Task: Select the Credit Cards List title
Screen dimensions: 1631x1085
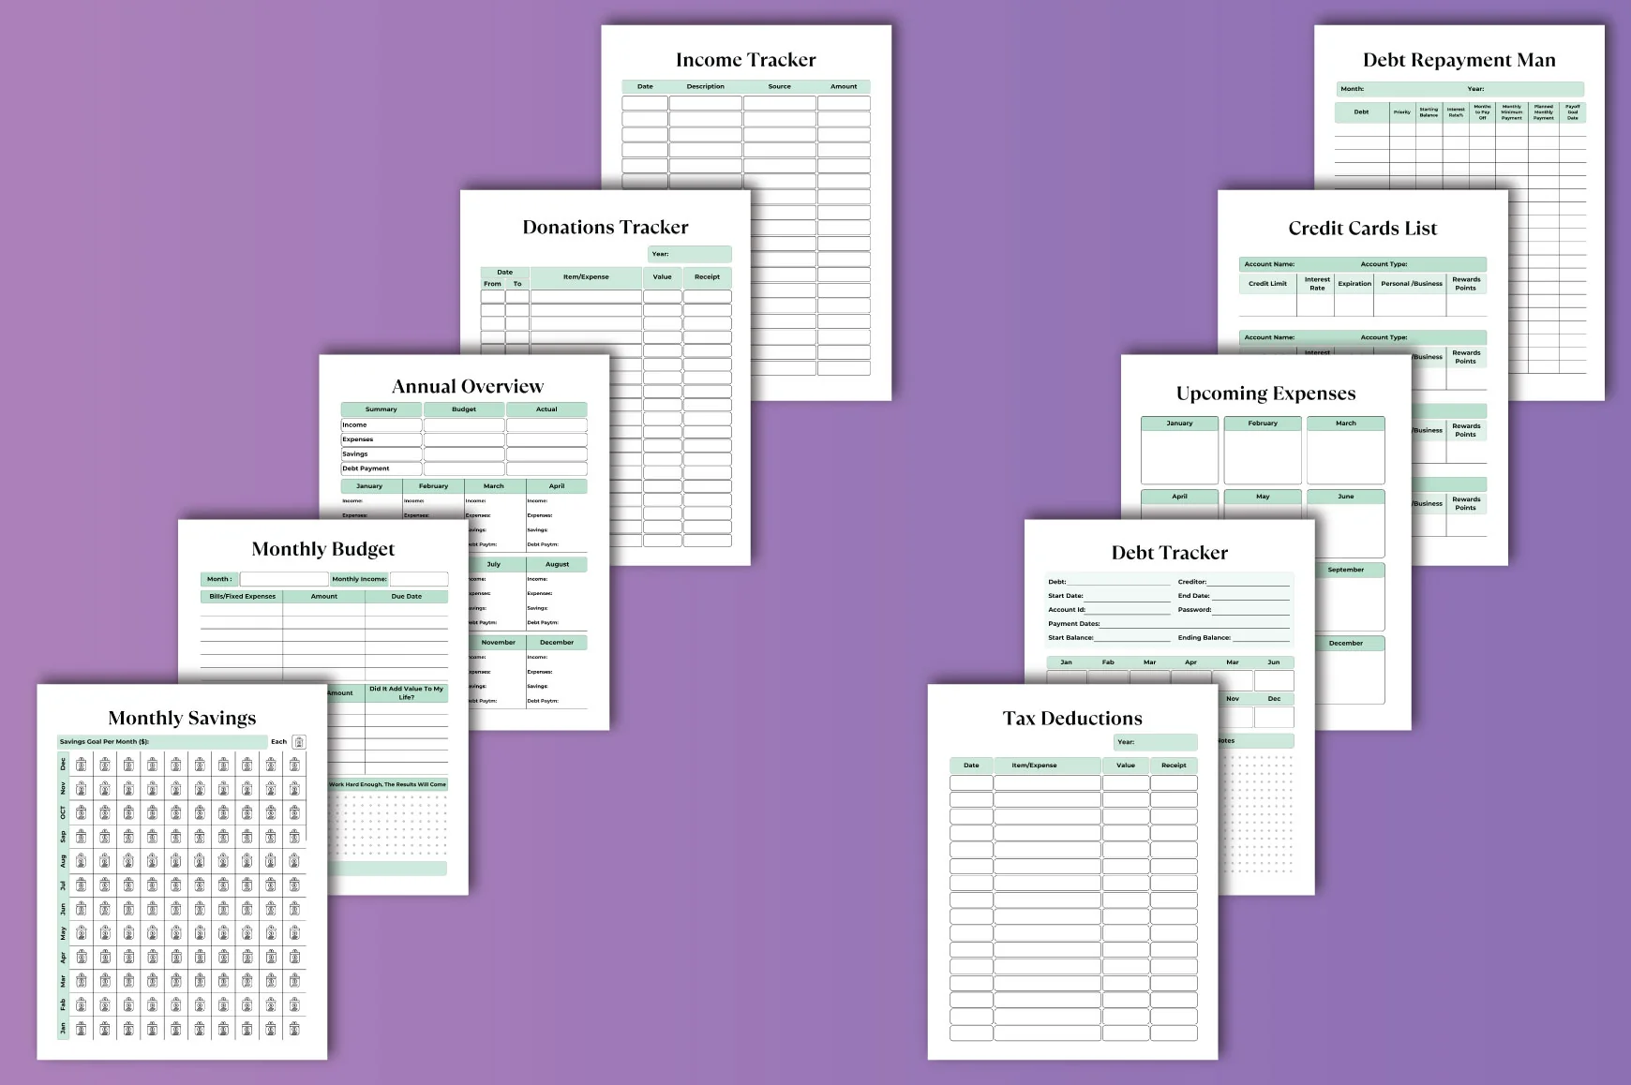Action: (1362, 228)
